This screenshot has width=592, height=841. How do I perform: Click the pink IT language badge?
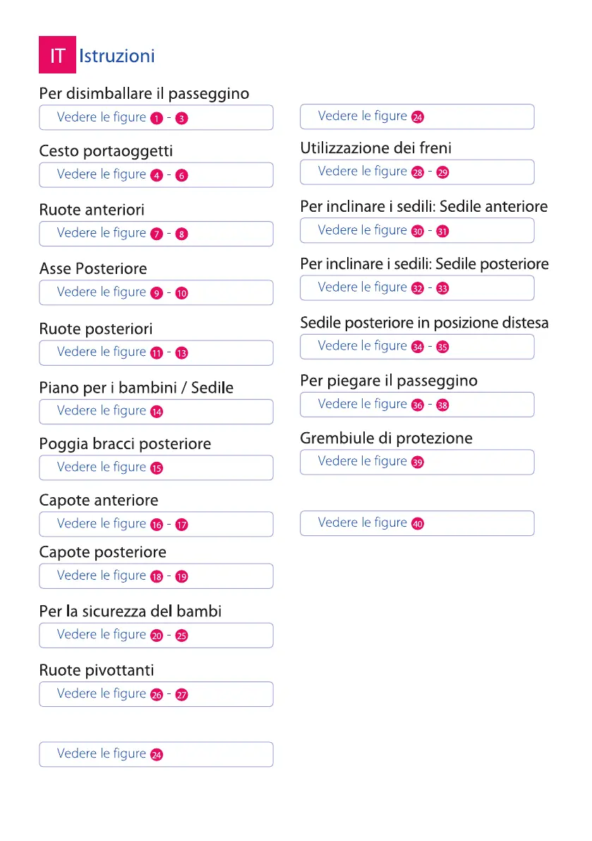tap(56, 55)
